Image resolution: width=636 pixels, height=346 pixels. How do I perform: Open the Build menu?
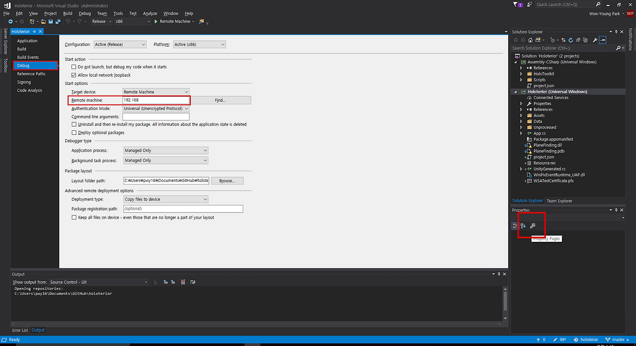click(x=68, y=13)
